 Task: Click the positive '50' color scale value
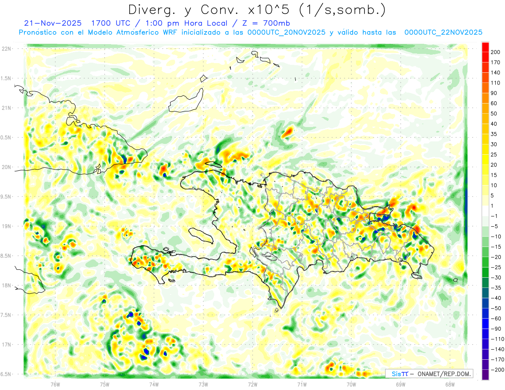(x=494, y=114)
